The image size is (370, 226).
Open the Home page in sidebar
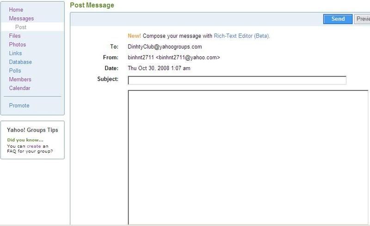[16, 10]
